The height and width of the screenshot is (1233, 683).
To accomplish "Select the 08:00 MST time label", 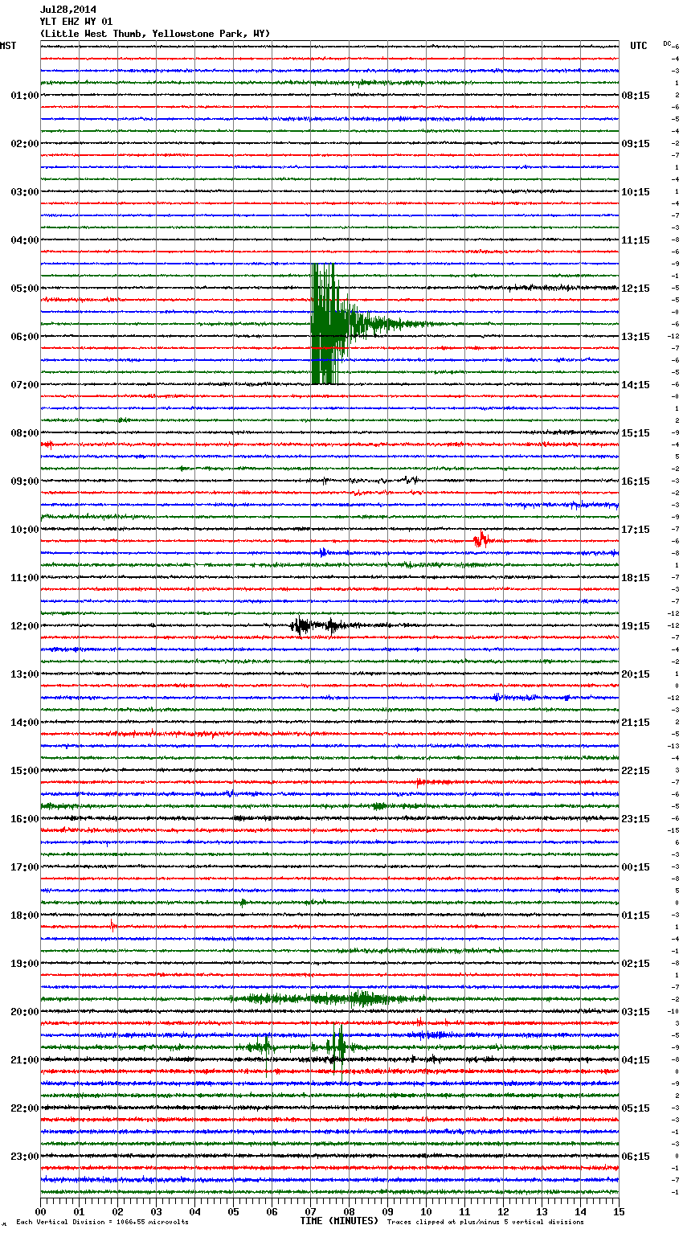I will [x=25, y=433].
